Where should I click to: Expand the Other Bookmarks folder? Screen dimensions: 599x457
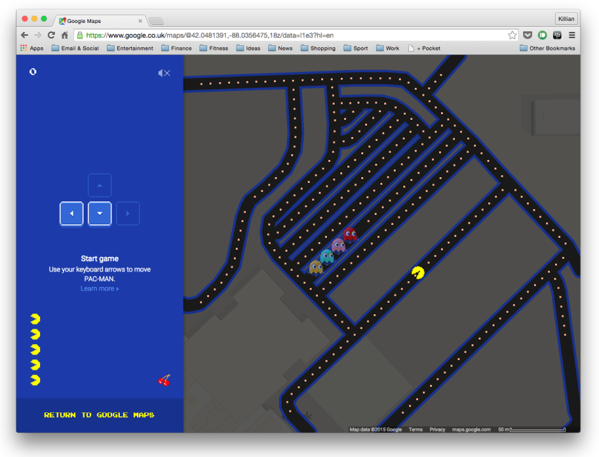click(547, 48)
